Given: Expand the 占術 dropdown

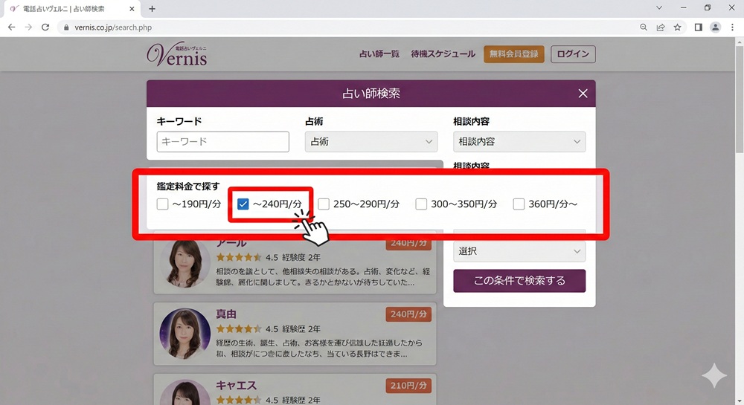Looking at the screenshot, I should 371,142.
